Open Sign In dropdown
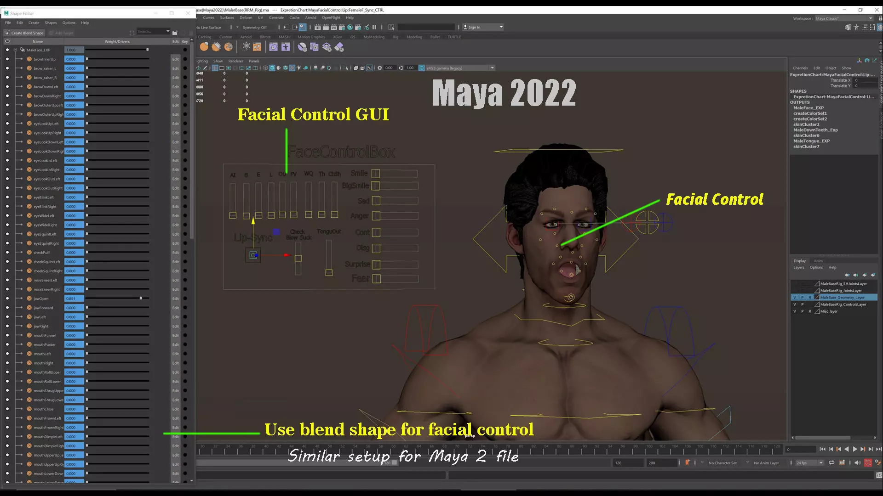 (x=483, y=27)
